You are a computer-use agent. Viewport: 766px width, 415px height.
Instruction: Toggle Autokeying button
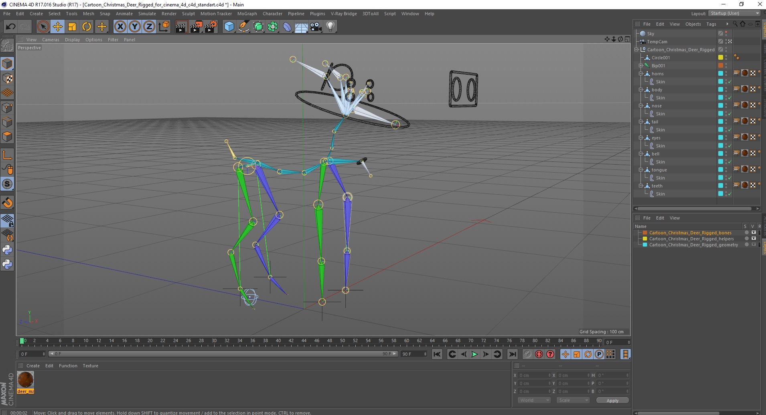pyautogui.click(x=539, y=354)
